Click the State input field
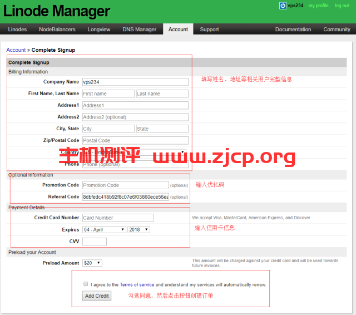Image resolution: width=356 pixels, height=315 pixels. click(162, 129)
